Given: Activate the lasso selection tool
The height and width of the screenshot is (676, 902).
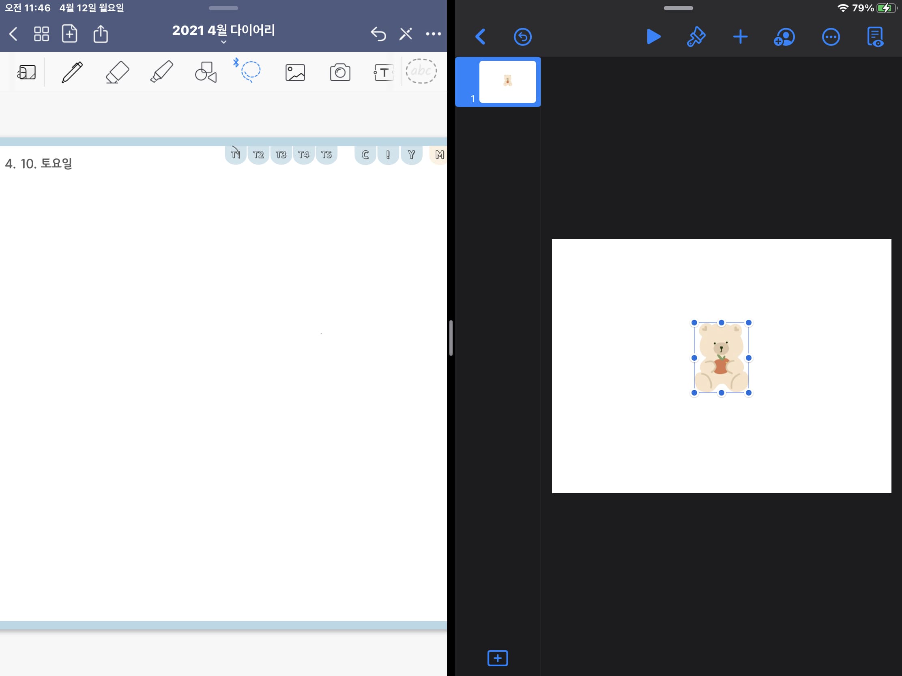Looking at the screenshot, I should (x=250, y=71).
